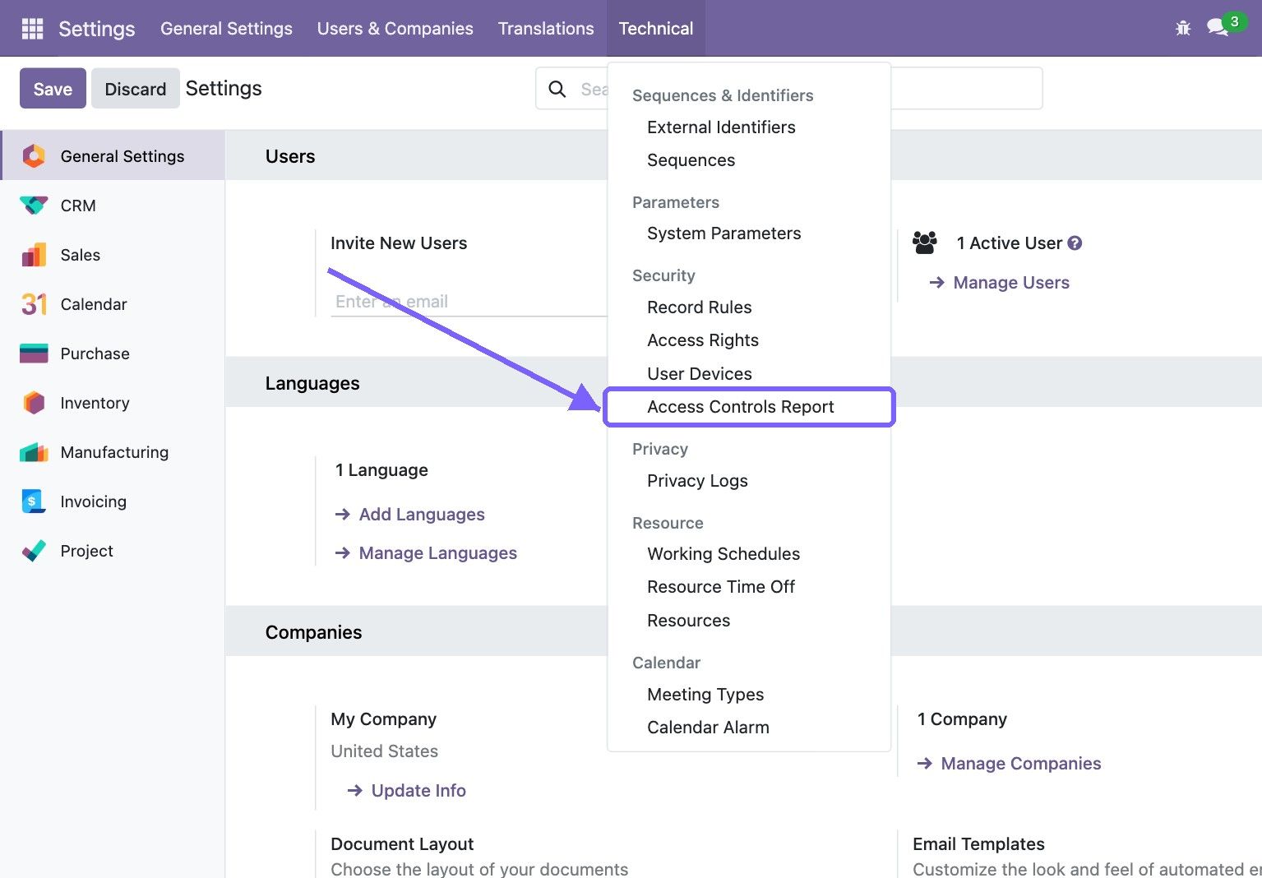Select Project in the settings sidebar
The width and height of the screenshot is (1262, 878).
(x=113, y=551)
